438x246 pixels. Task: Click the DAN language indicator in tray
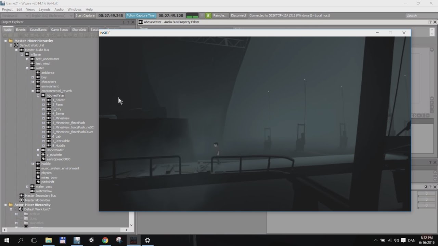coord(412,240)
